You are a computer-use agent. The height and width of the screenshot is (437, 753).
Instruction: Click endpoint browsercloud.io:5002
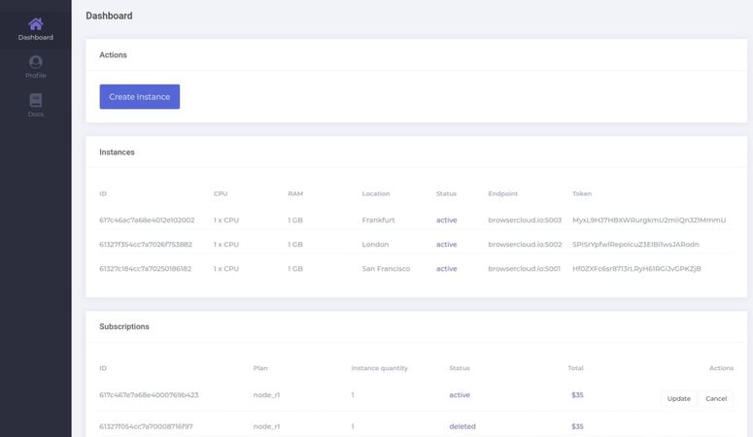tap(525, 245)
